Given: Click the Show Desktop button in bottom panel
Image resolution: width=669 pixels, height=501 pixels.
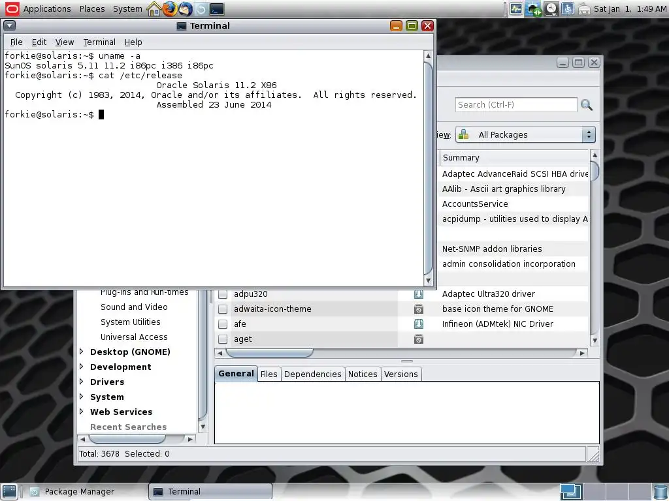Looking at the screenshot, I should pyautogui.click(x=9, y=492).
